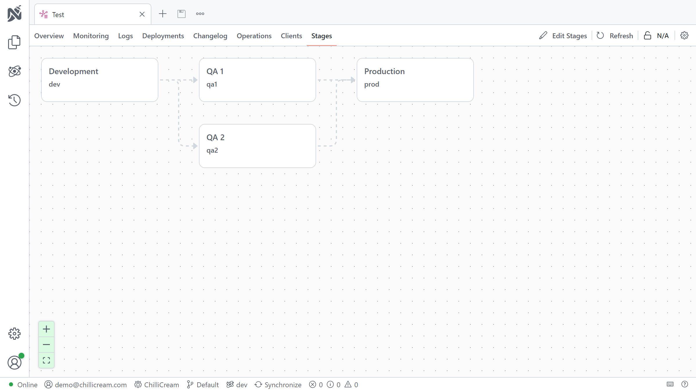Click the save document icon
Viewport: 696px width, 391px height.
(182, 14)
